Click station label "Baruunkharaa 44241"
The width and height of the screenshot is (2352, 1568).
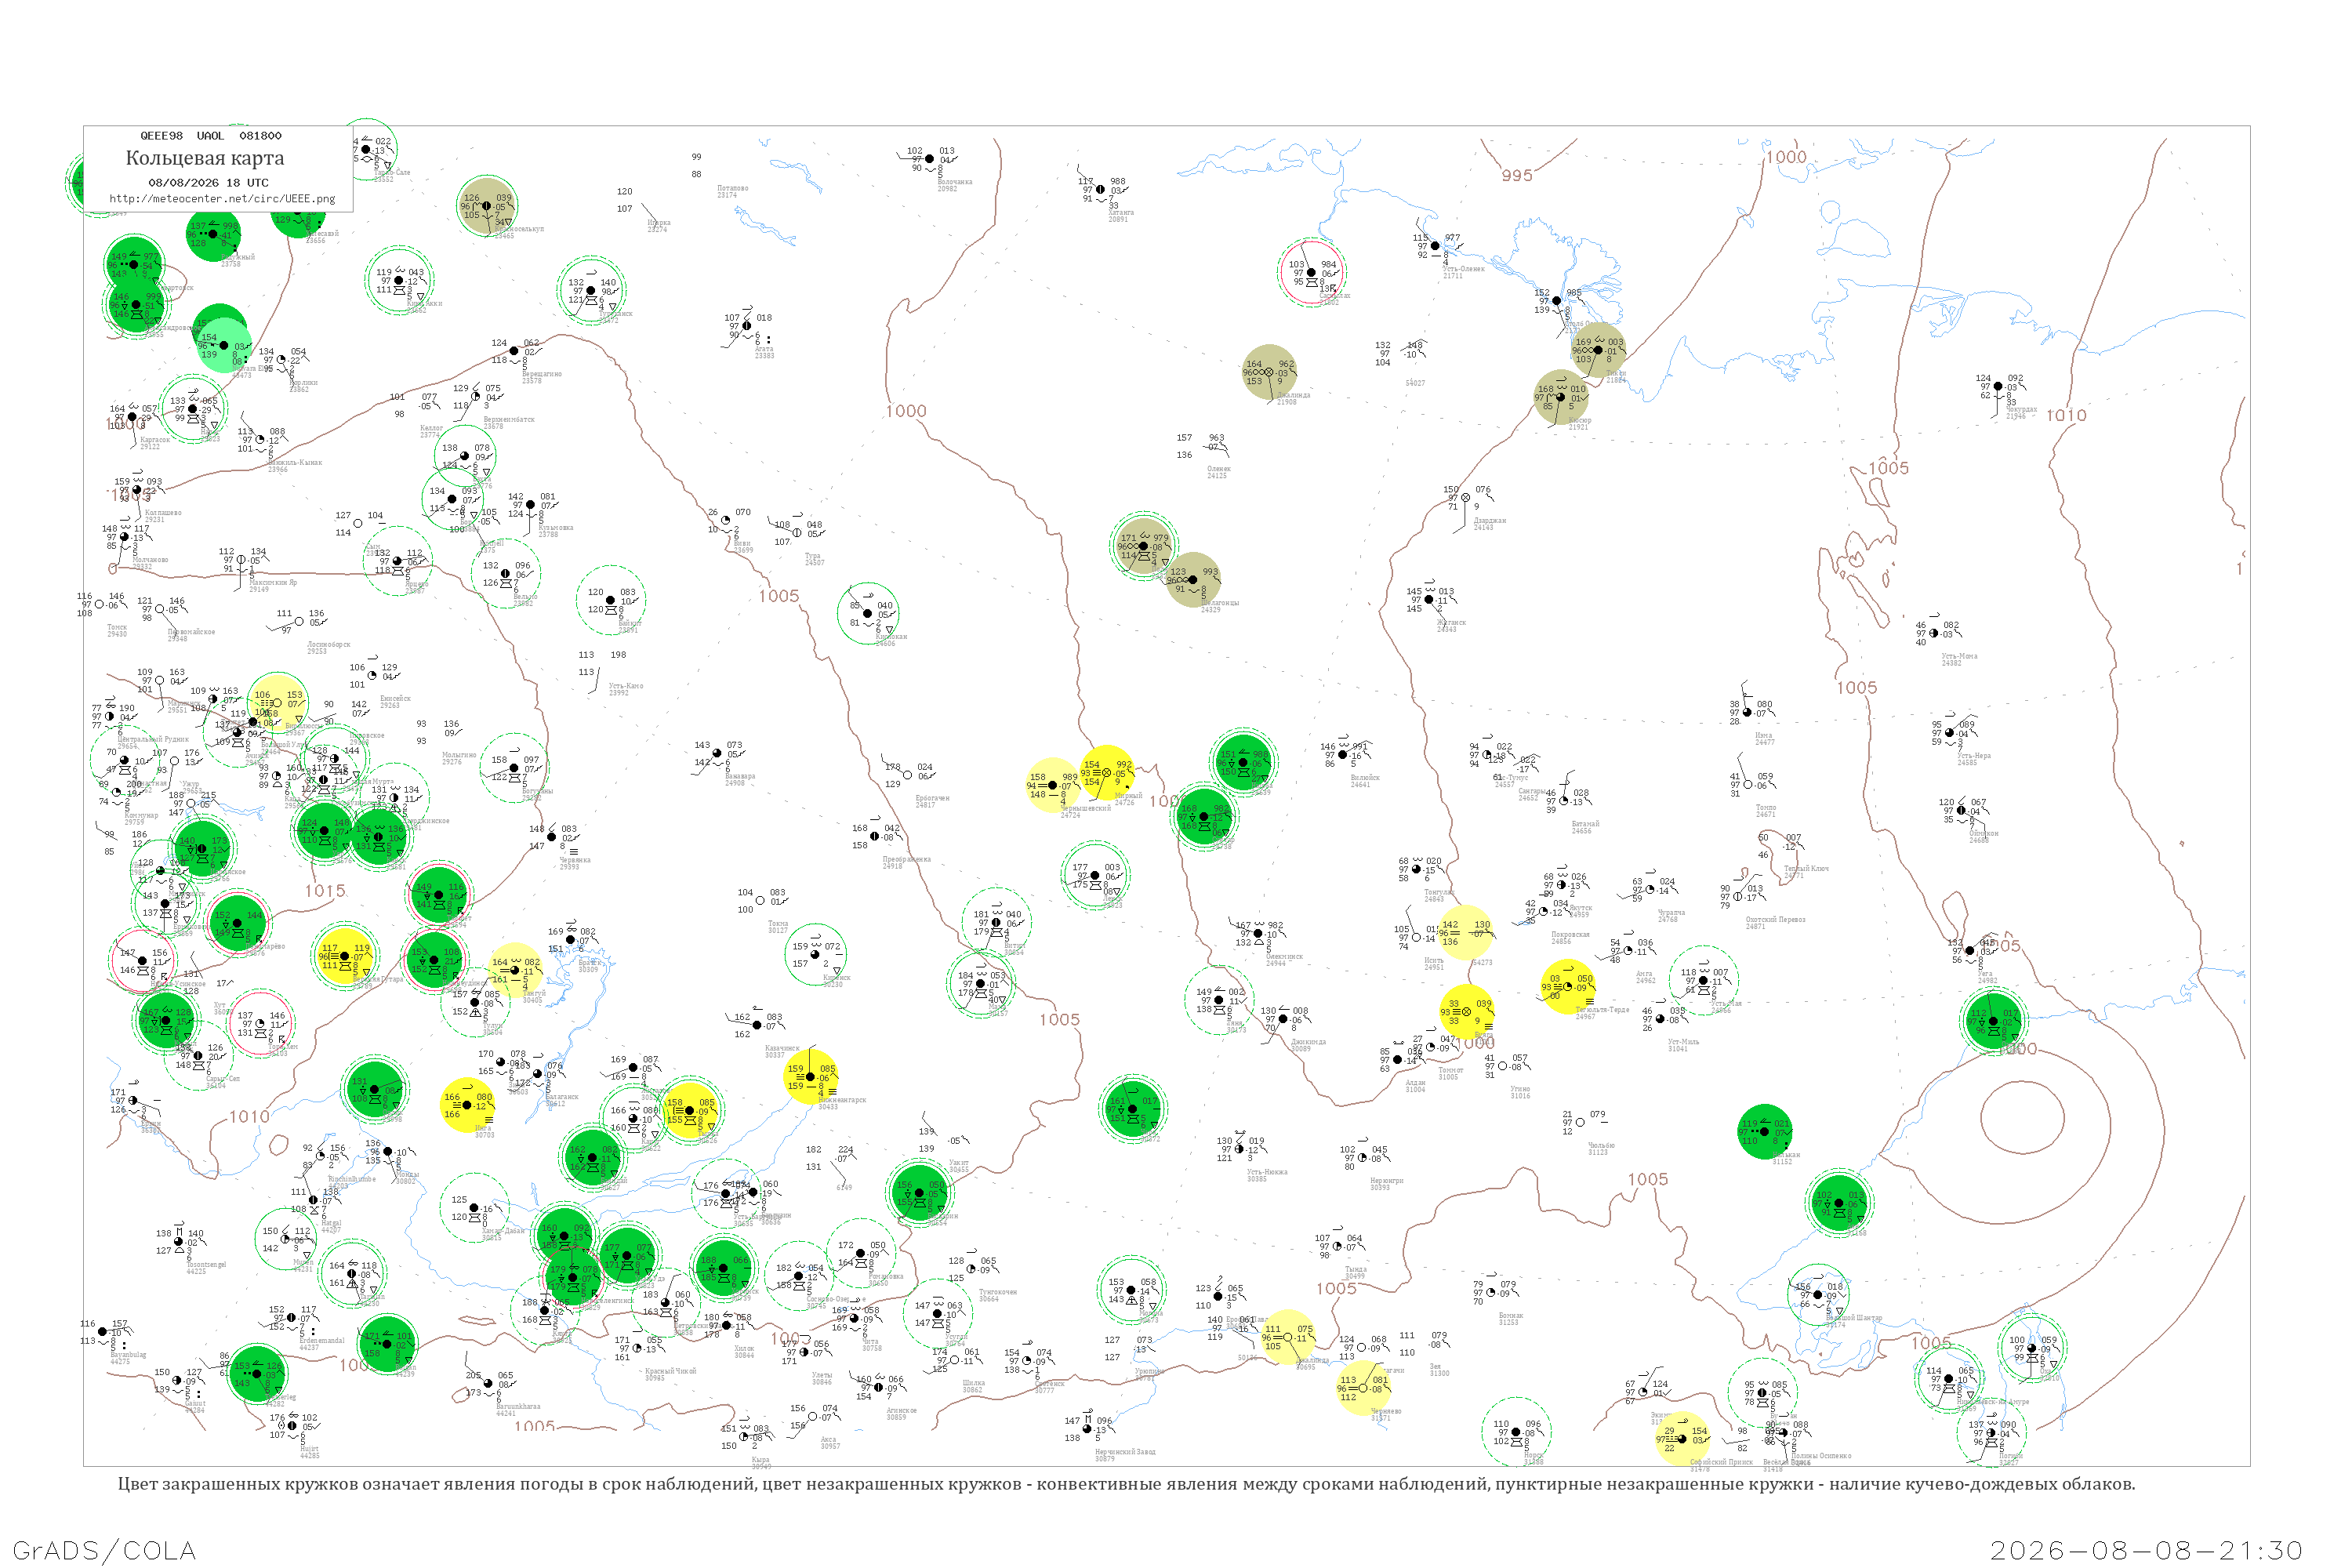coord(519,1409)
